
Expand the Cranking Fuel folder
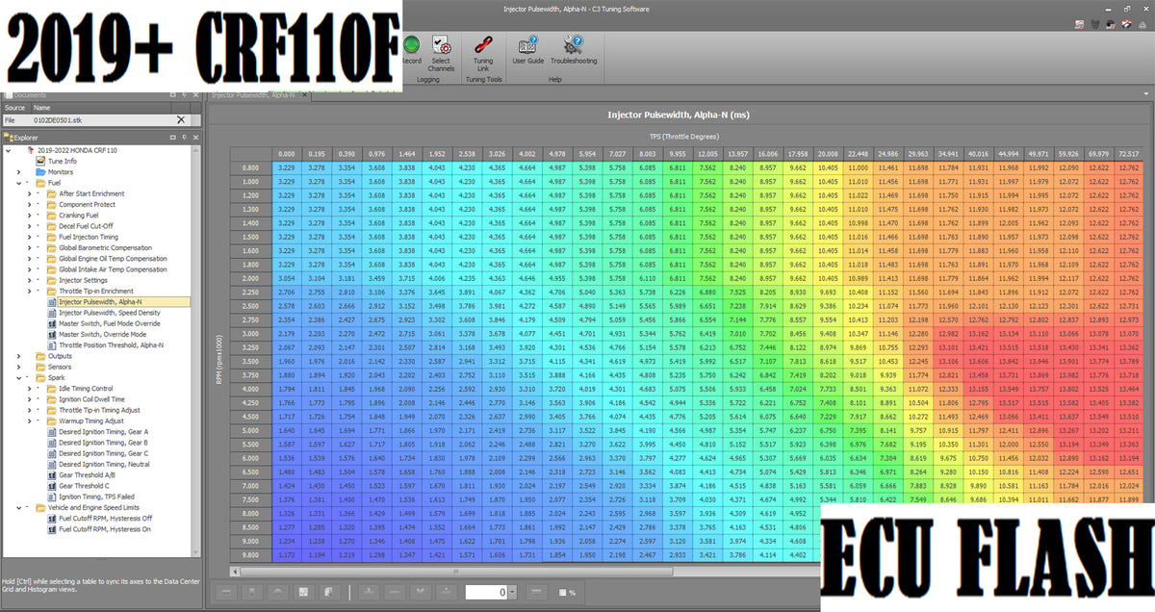point(31,216)
